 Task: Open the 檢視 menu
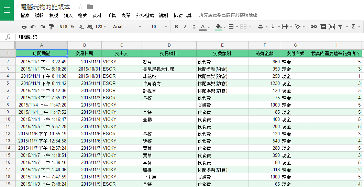(54, 15)
